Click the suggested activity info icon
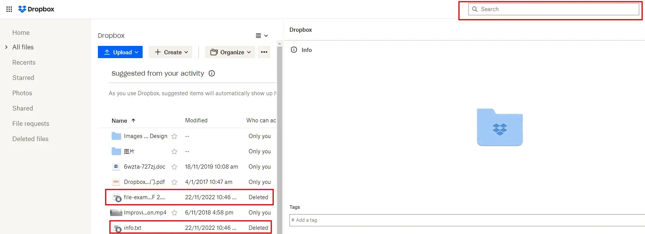Screen dimensions: 645x234 point(212,73)
